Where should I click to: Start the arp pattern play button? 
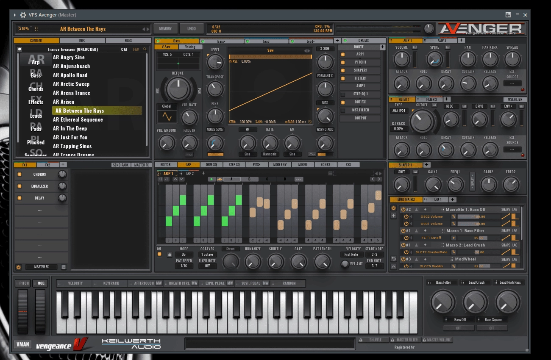211,179
